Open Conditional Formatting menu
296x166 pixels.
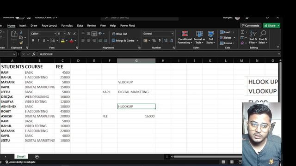[185, 37]
